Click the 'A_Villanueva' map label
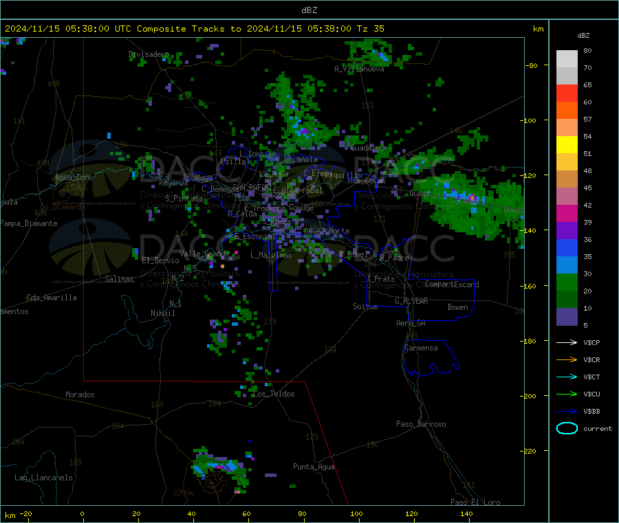The height and width of the screenshot is (523, 619). tap(359, 69)
